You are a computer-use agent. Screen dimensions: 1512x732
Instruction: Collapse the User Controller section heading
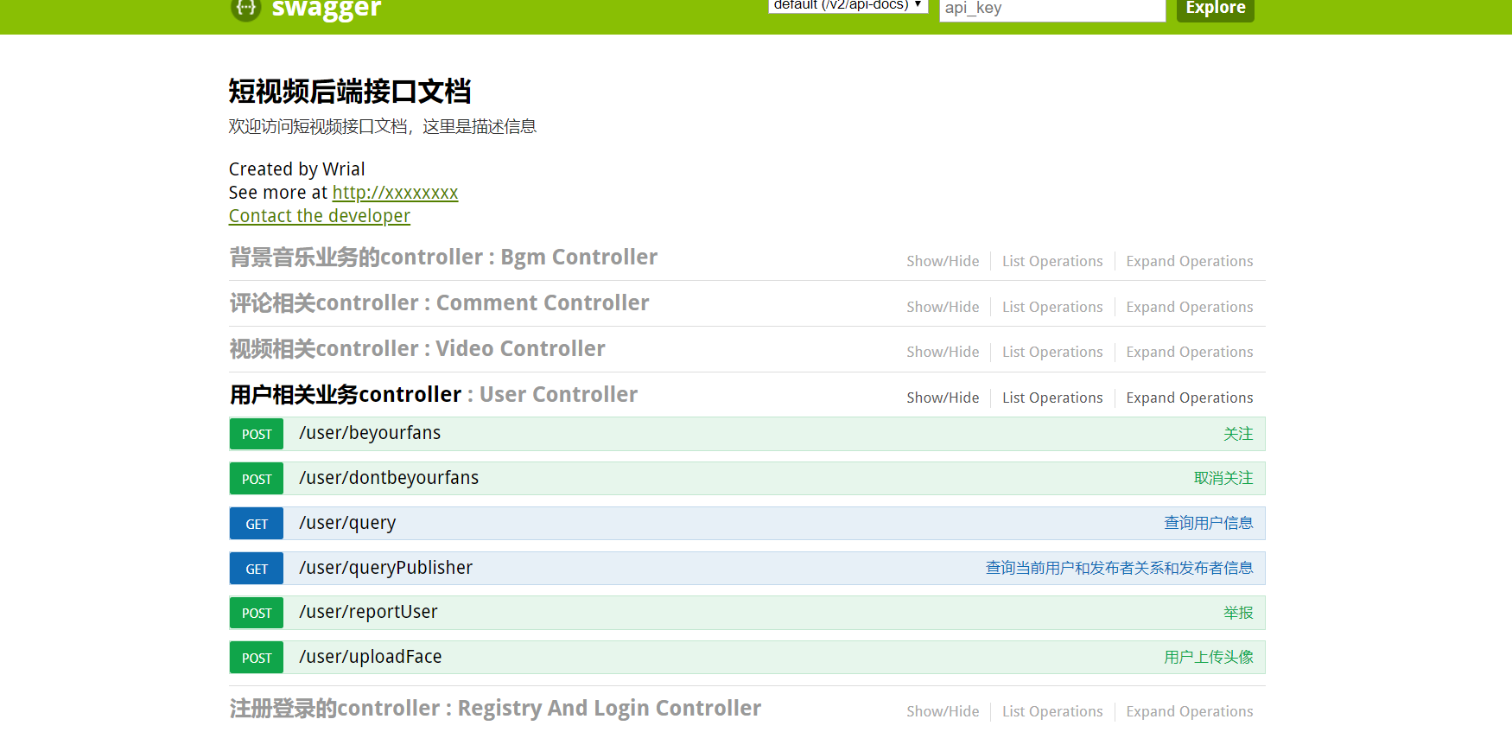433,395
